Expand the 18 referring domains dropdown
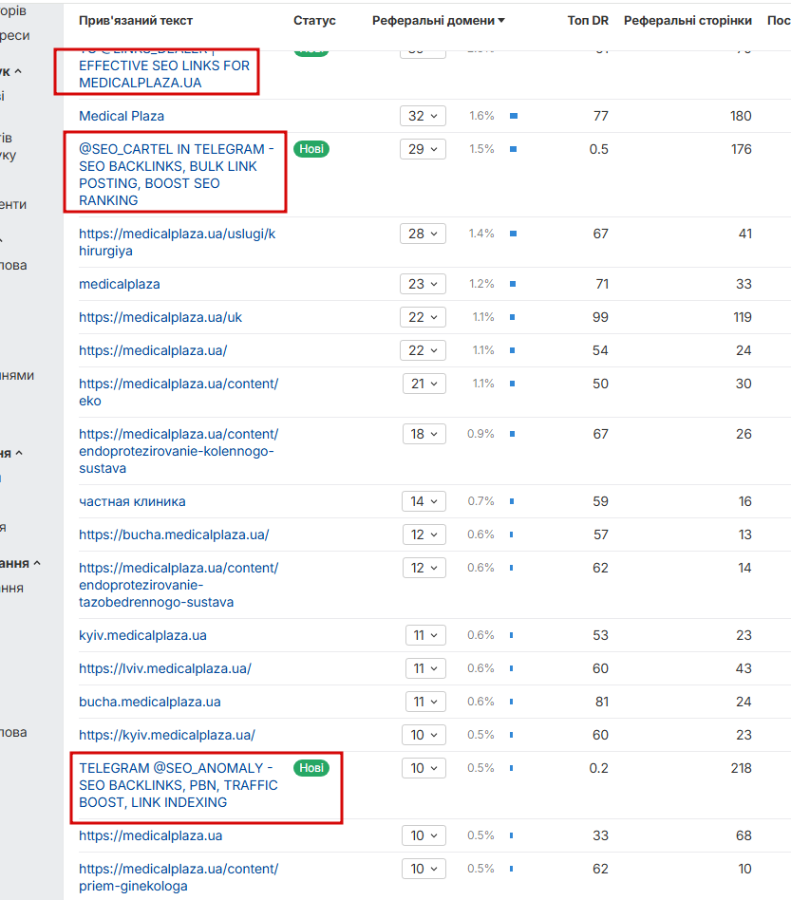Screen dimensions: 791x900 [424, 435]
